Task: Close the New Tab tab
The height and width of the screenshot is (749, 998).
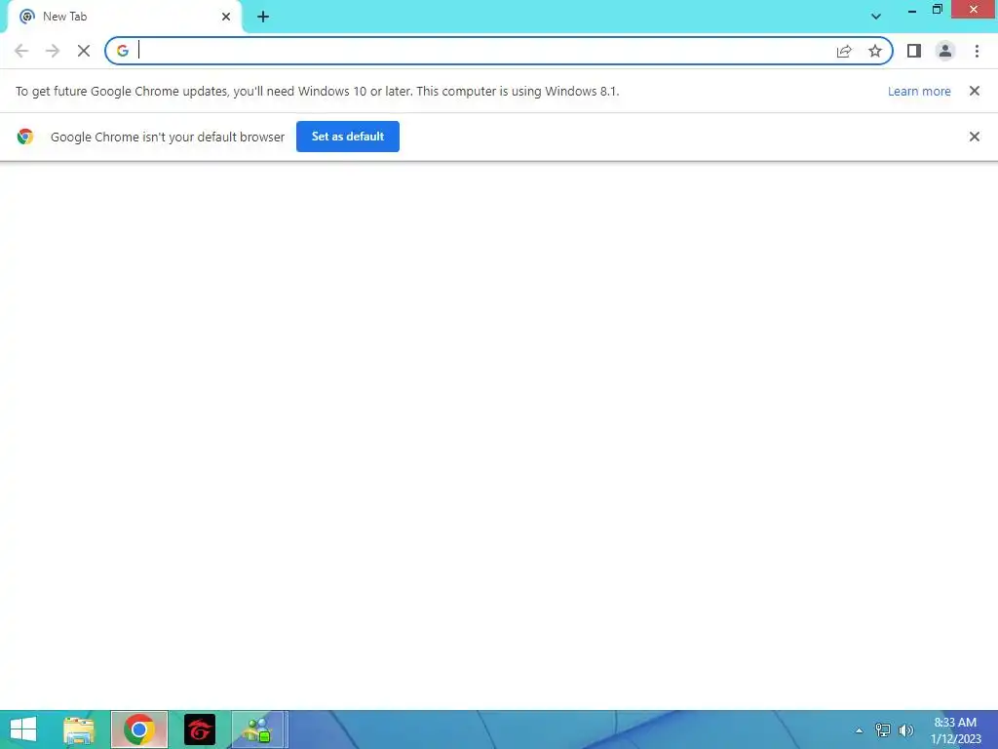Action: pos(226,17)
